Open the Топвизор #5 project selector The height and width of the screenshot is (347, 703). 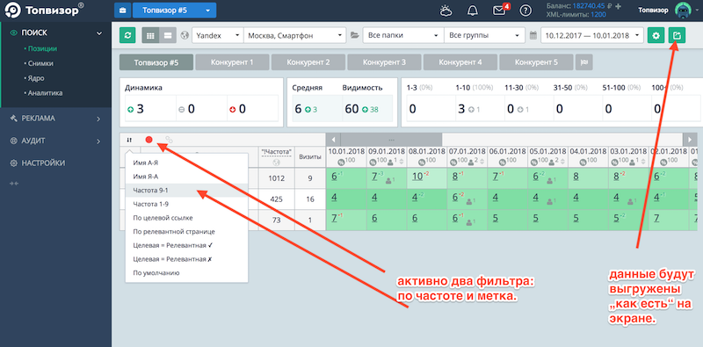tap(174, 11)
